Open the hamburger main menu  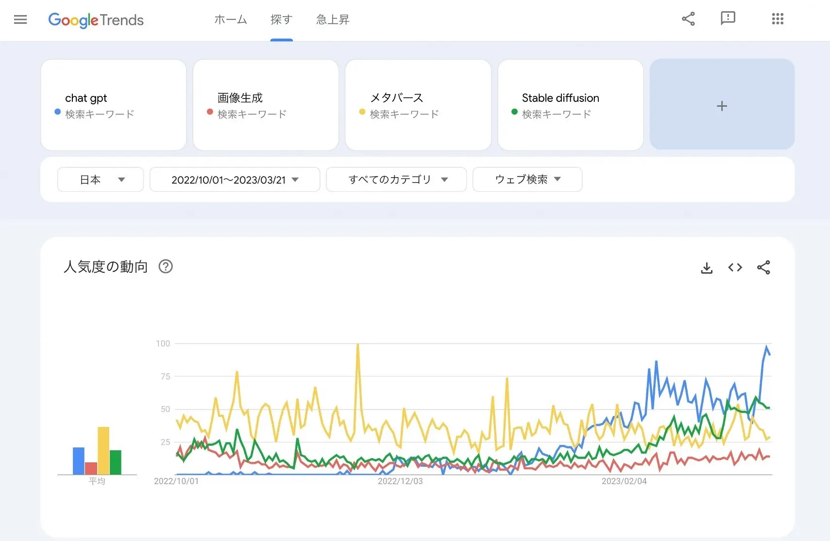[20, 19]
